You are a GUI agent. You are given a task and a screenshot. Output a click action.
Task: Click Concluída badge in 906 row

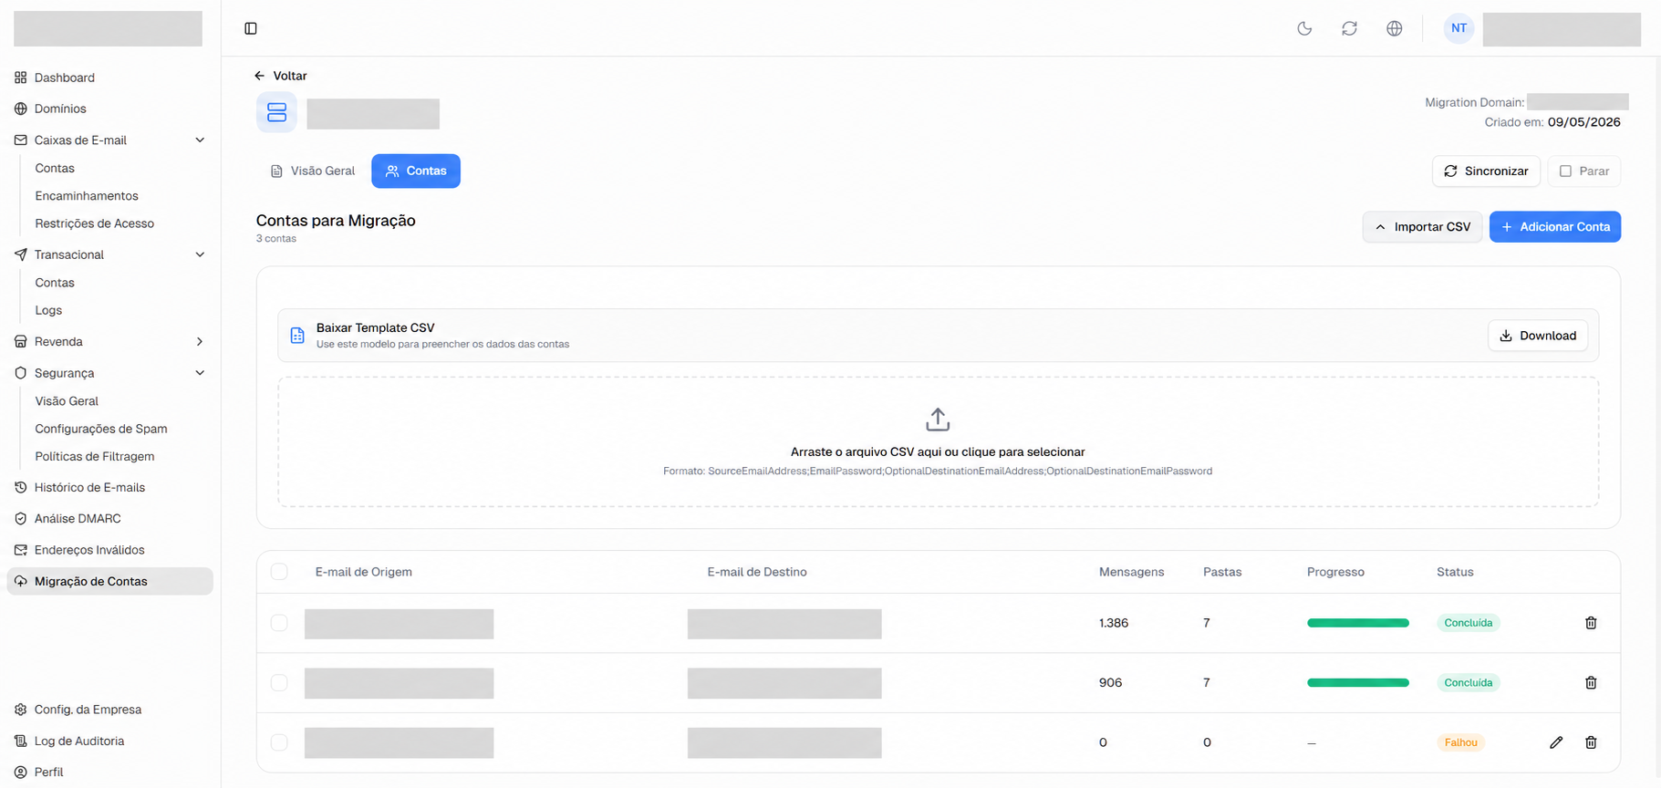[1469, 682]
